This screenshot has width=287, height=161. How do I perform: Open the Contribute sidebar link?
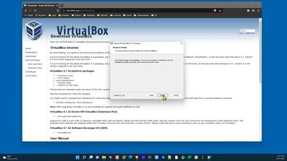[x=30, y=72]
